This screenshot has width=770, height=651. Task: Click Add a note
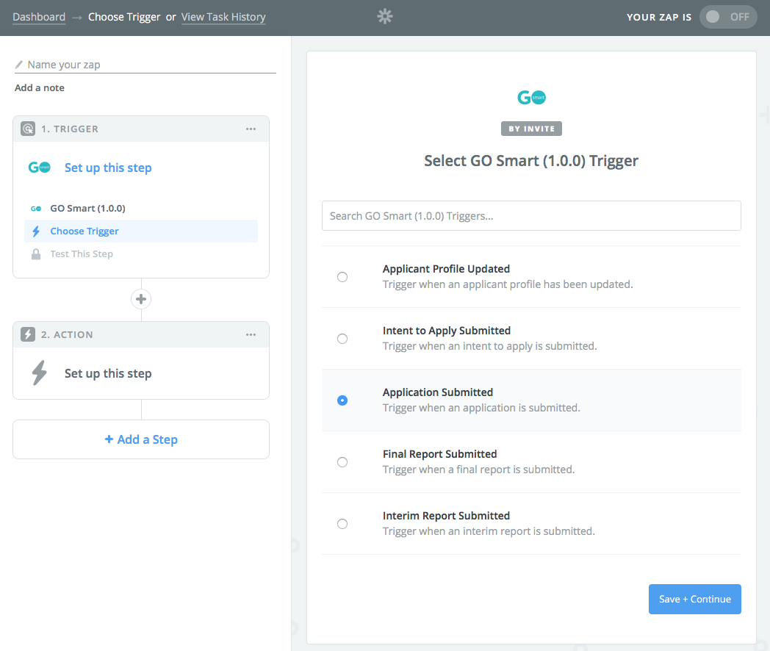click(39, 88)
